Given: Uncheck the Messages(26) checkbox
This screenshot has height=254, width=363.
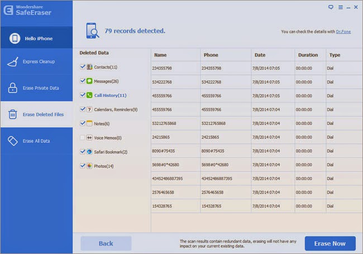Looking at the screenshot, I should tap(83, 81).
